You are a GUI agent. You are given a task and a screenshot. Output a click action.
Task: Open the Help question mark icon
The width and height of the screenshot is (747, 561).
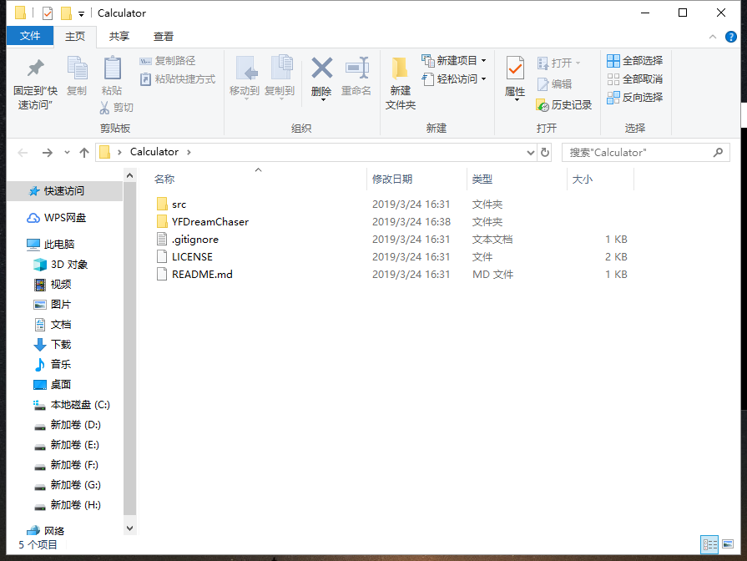point(731,37)
